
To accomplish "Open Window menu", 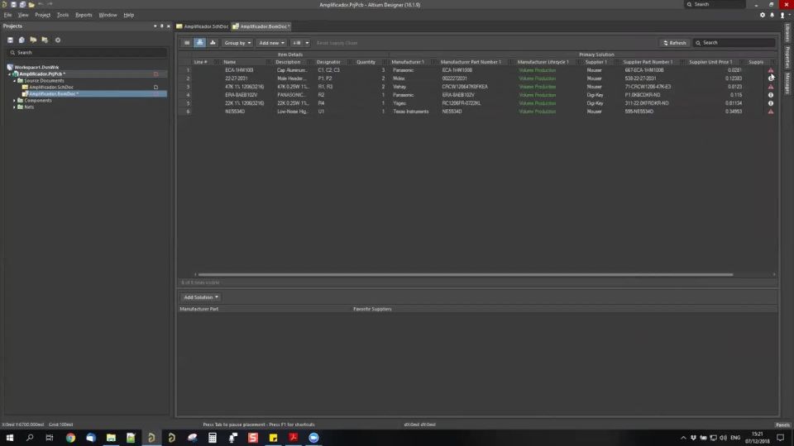I will (x=108, y=15).
